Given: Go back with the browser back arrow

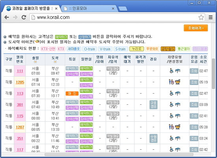Looking at the screenshot, I should [x=6, y=17].
